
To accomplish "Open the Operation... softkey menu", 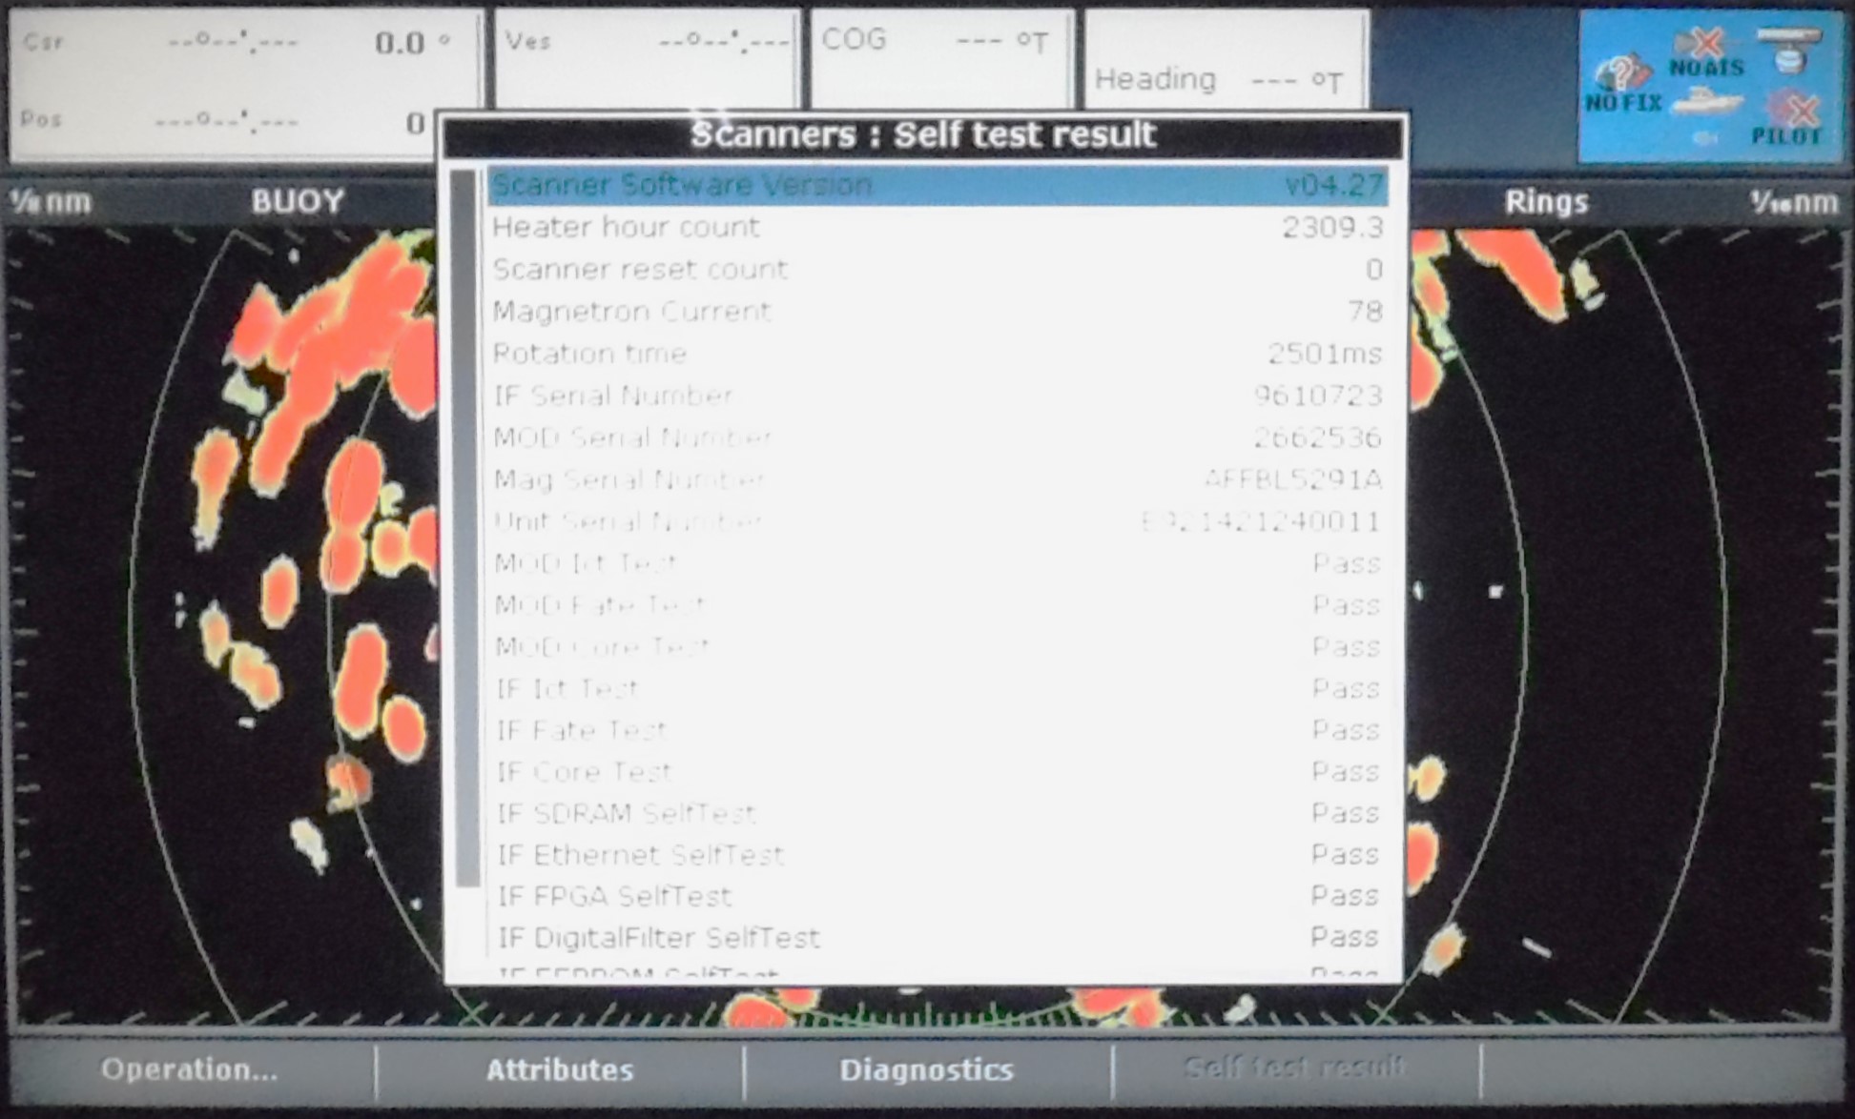I will pyautogui.click(x=189, y=1069).
